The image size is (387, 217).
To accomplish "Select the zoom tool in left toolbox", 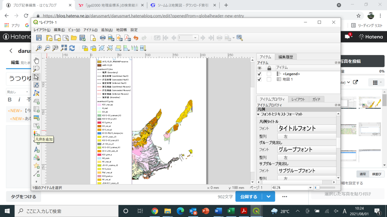I will (36, 69).
